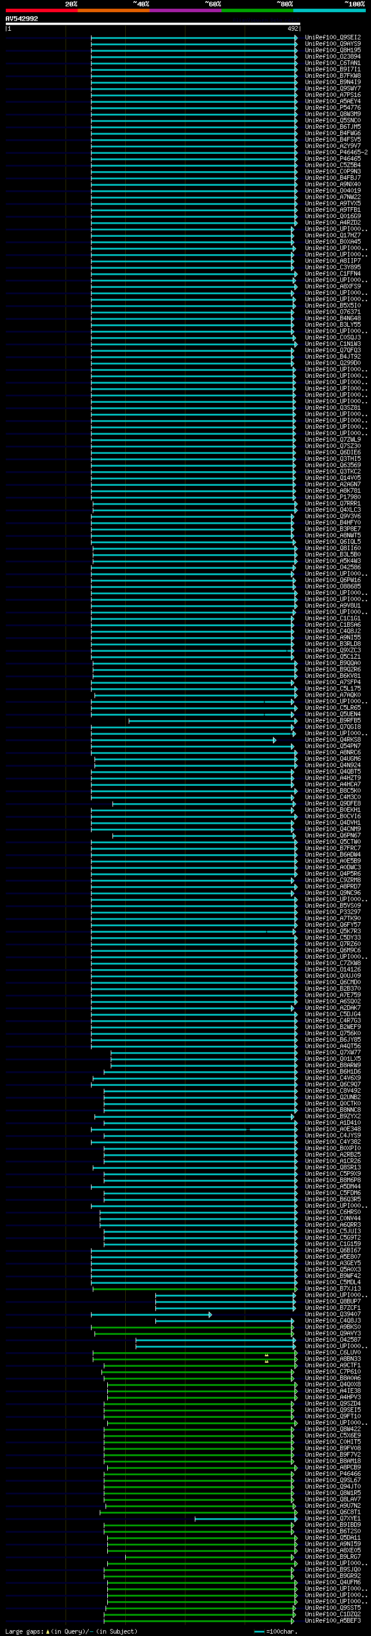Click label UniRef100_A2DAK7
Screen dimensions: 371x1636
click(x=332, y=1008)
